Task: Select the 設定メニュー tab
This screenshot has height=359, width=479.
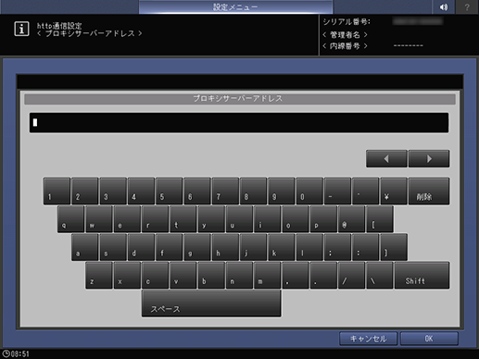Action: point(235,6)
